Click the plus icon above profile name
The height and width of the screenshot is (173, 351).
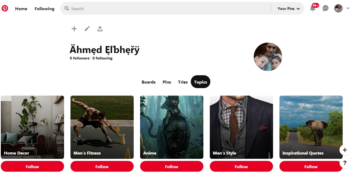tap(74, 29)
